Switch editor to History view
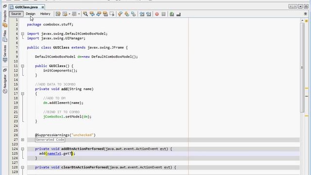This screenshot has height=175, width=311. (45, 14)
